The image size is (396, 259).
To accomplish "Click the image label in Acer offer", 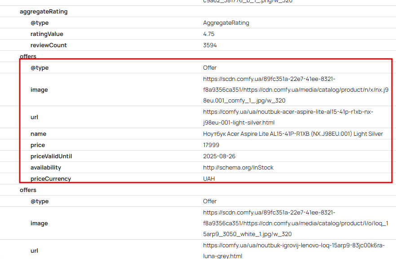I will (39, 90).
